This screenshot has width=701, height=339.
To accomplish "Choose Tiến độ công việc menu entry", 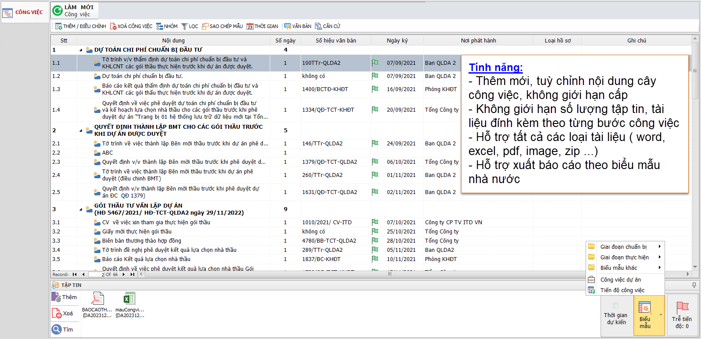I will (x=622, y=290).
